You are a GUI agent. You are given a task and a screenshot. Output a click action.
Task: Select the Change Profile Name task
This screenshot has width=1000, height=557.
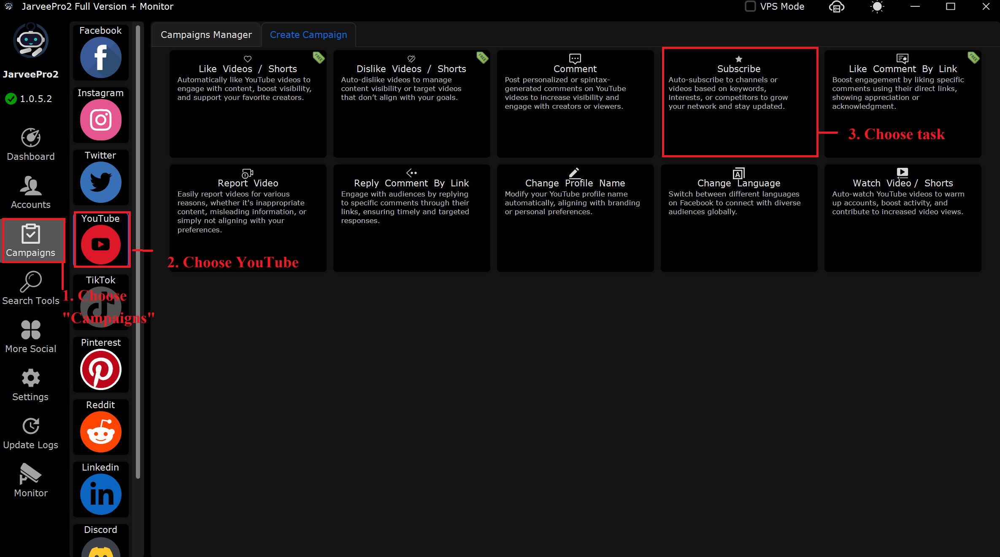[x=576, y=218]
